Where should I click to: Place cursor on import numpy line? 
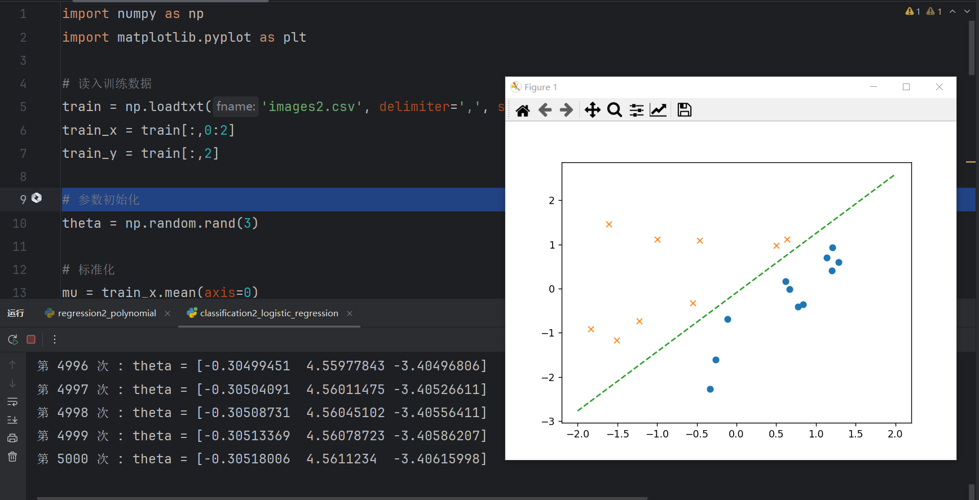click(x=133, y=14)
